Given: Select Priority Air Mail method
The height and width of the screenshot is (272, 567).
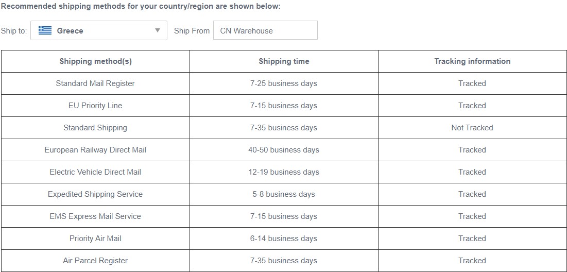Looking at the screenshot, I should [95, 239].
